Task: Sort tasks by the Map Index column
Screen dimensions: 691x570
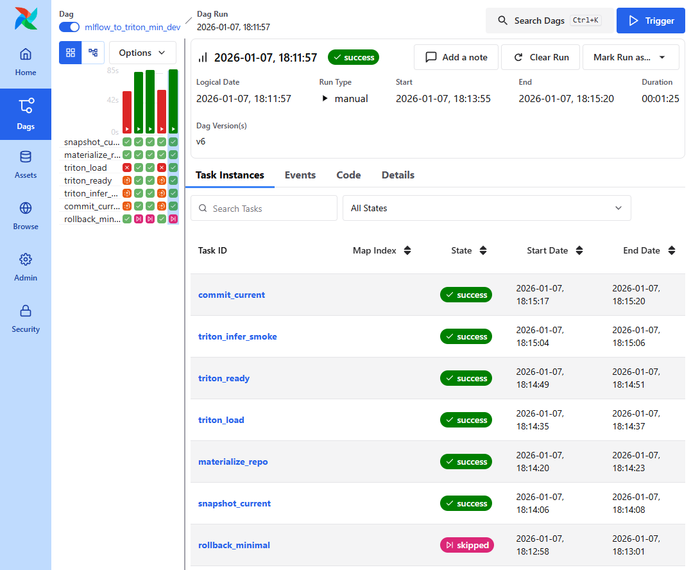Action: (x=407, y=250)
